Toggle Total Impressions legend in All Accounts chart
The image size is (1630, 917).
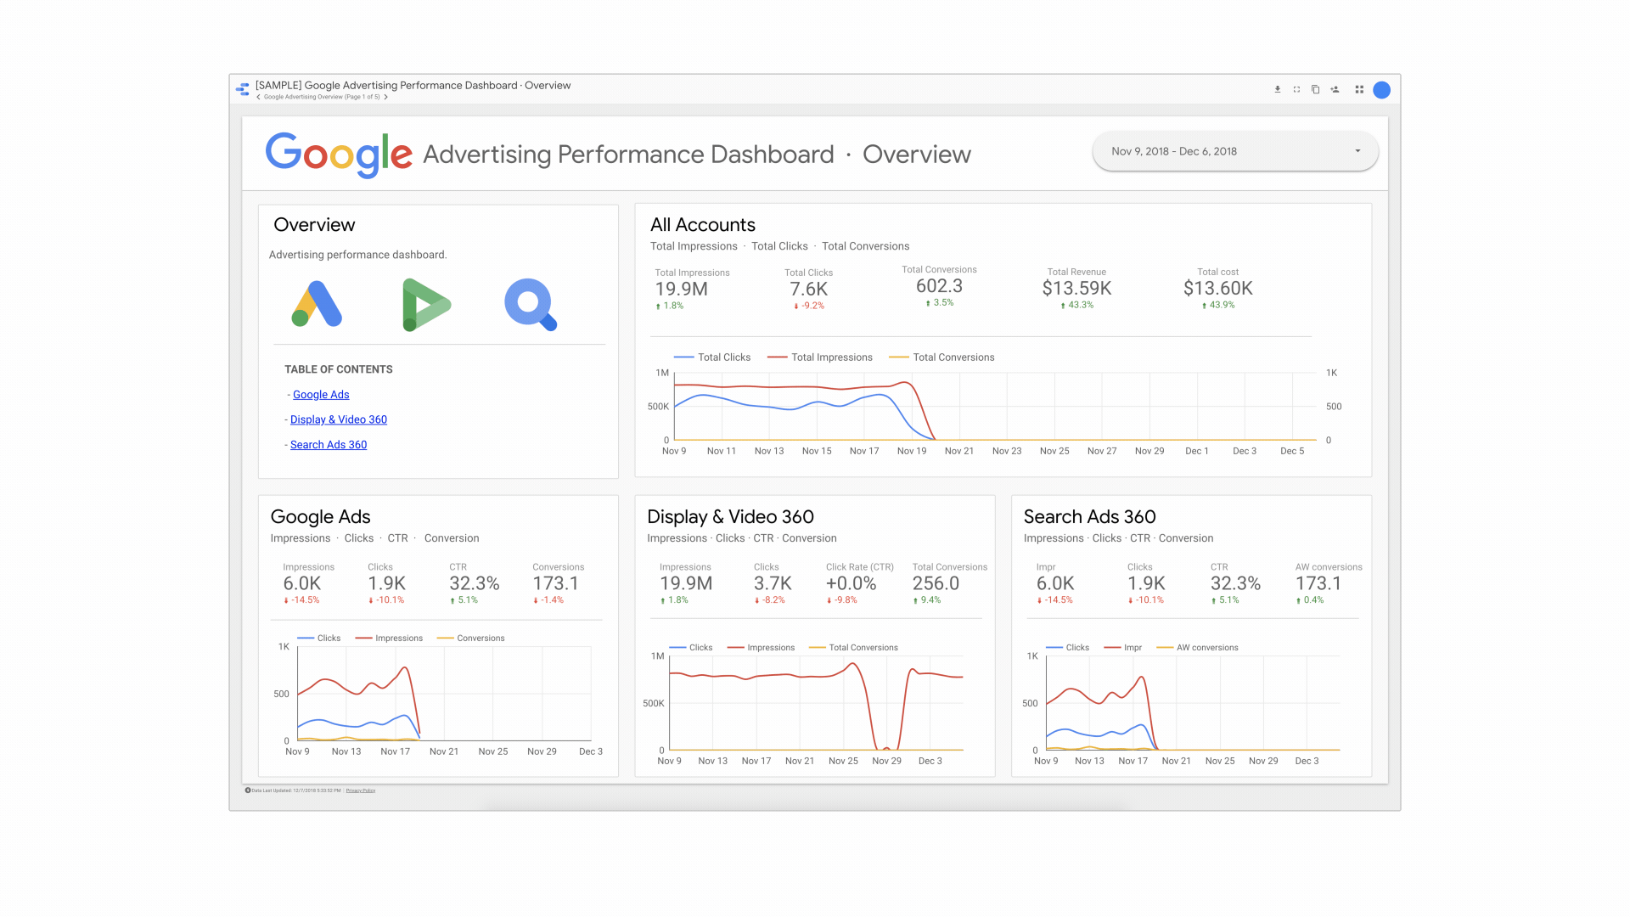click(x=820, y=357)
